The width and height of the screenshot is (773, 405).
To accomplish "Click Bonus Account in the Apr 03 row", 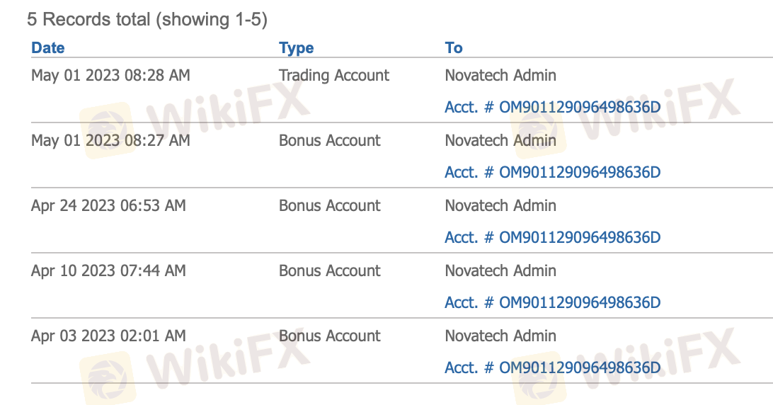I will (x=330, y=336).
